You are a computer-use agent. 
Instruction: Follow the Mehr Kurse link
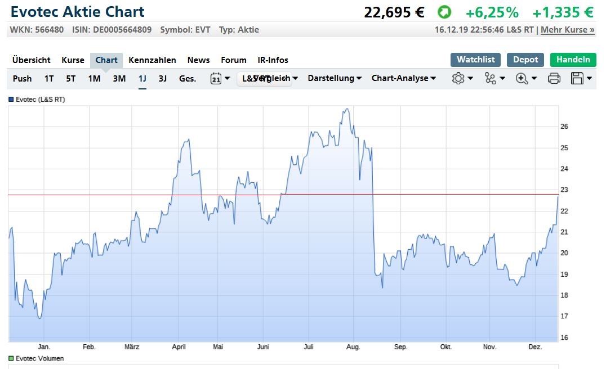567,30
